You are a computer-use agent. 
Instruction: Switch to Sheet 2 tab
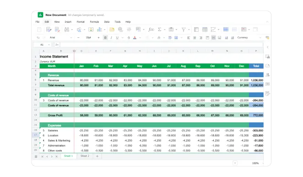tap(85, 156)
